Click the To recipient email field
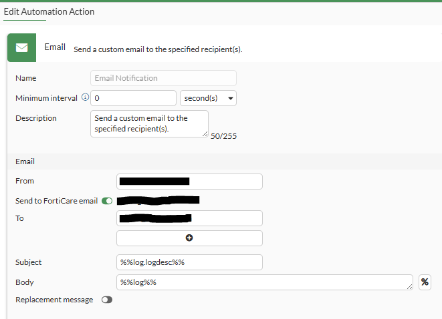This screenshot has width=442, height=319. pos(189,218)
